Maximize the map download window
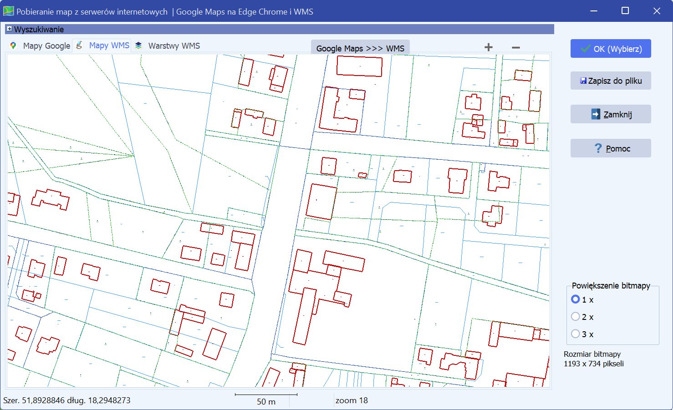 coord(625,11)
